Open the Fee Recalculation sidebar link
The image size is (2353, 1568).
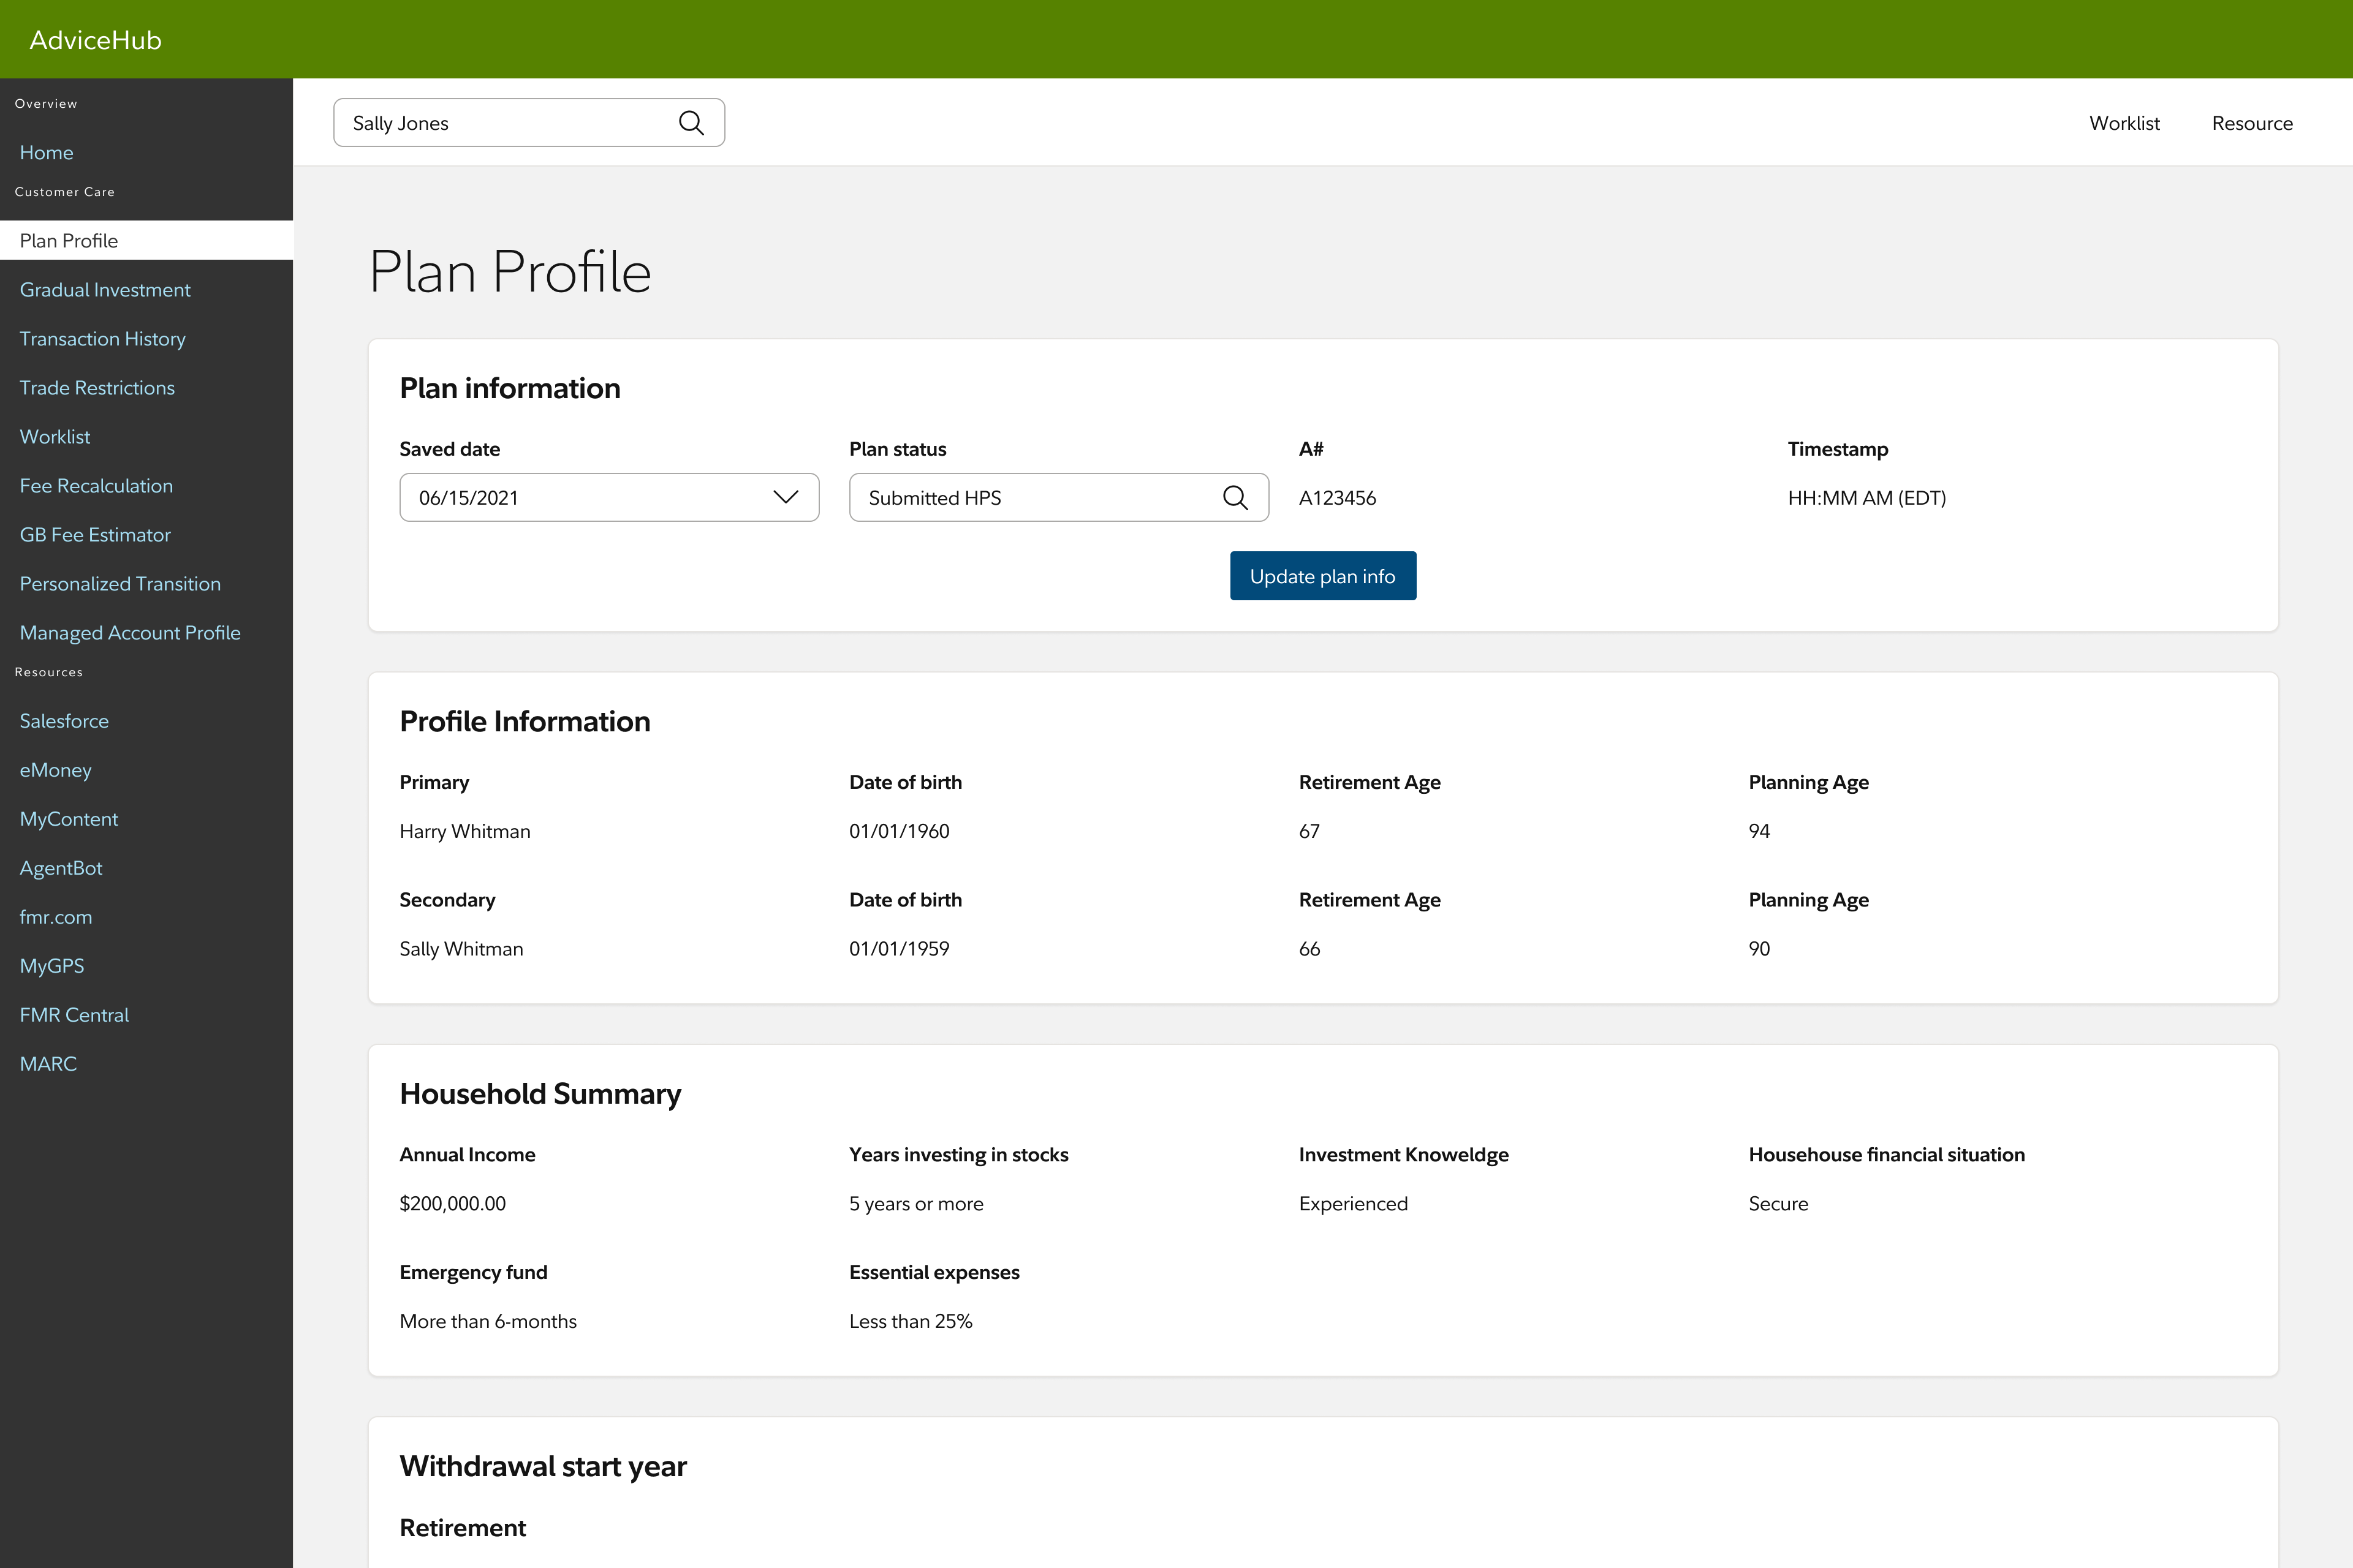coord(96,486)
